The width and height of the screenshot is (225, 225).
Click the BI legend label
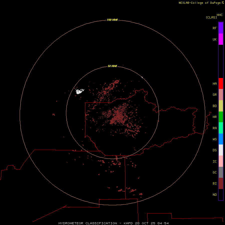[214, 183]
